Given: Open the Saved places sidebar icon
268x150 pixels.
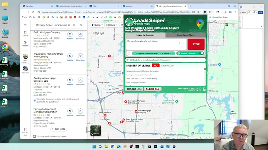Looking at the screenshot, I should point(25,33).
